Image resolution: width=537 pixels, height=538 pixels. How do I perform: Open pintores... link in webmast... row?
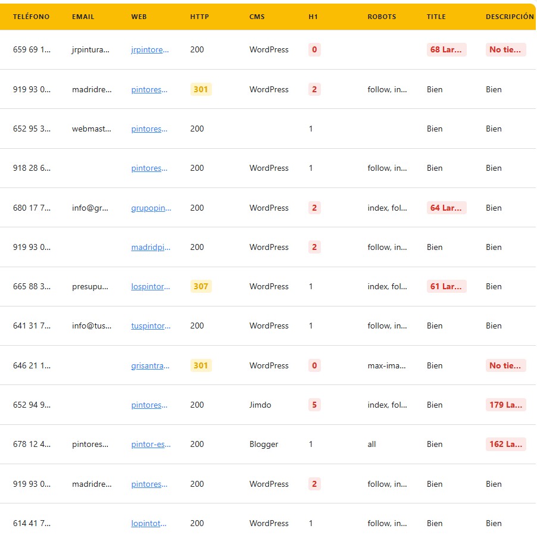(149, 129)
